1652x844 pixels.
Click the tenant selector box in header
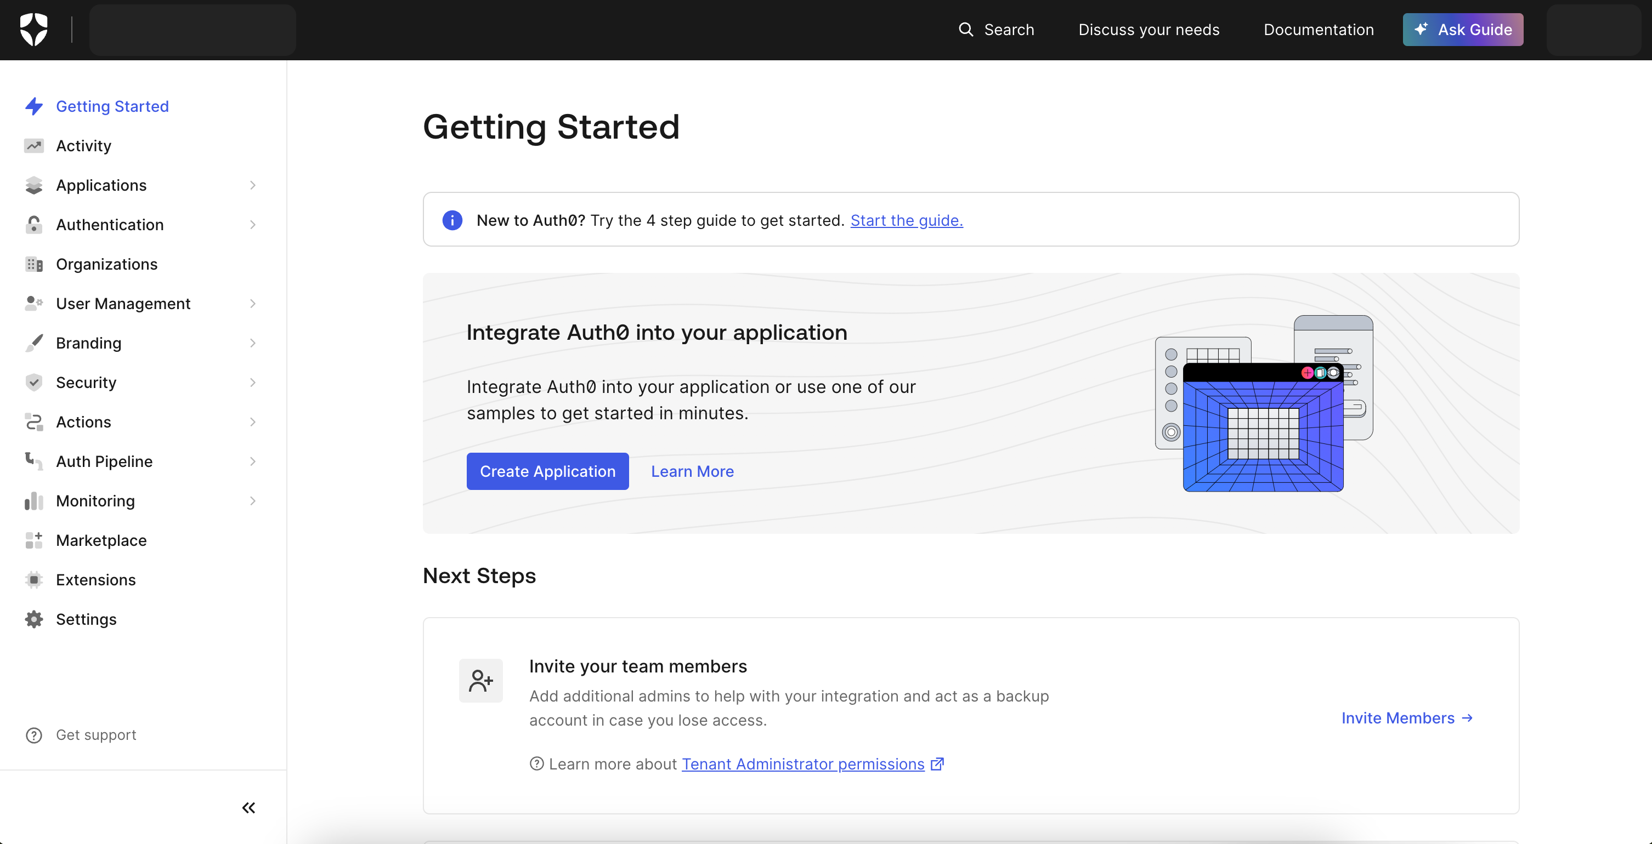pyautogui.click(x=193, y=30)
